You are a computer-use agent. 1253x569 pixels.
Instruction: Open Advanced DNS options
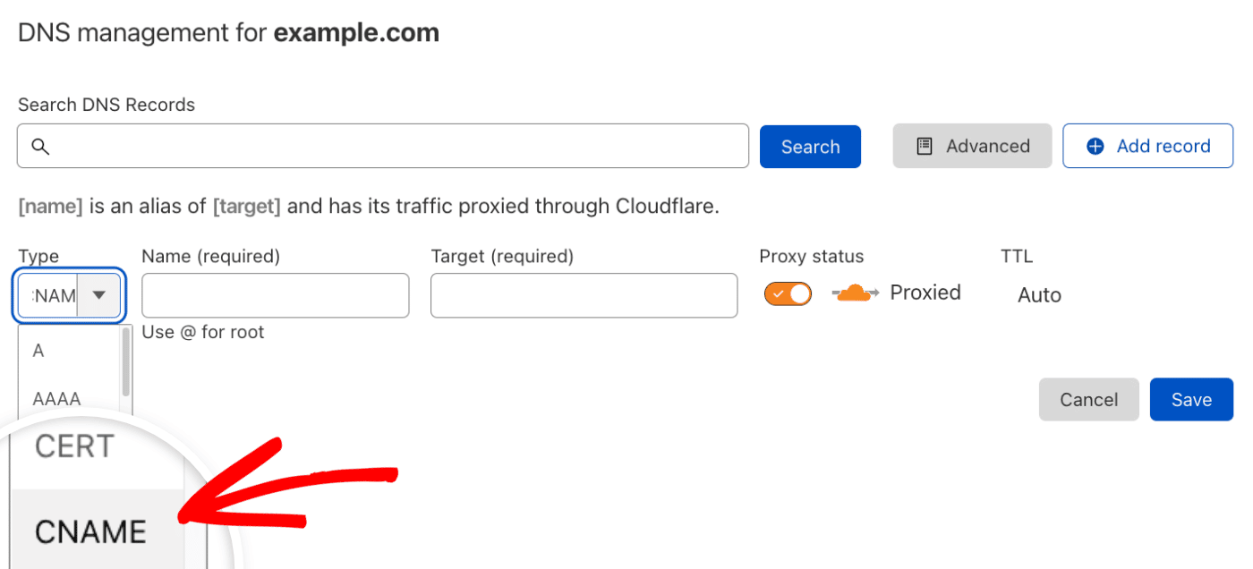pyautogui.click(x=972, y=145)
